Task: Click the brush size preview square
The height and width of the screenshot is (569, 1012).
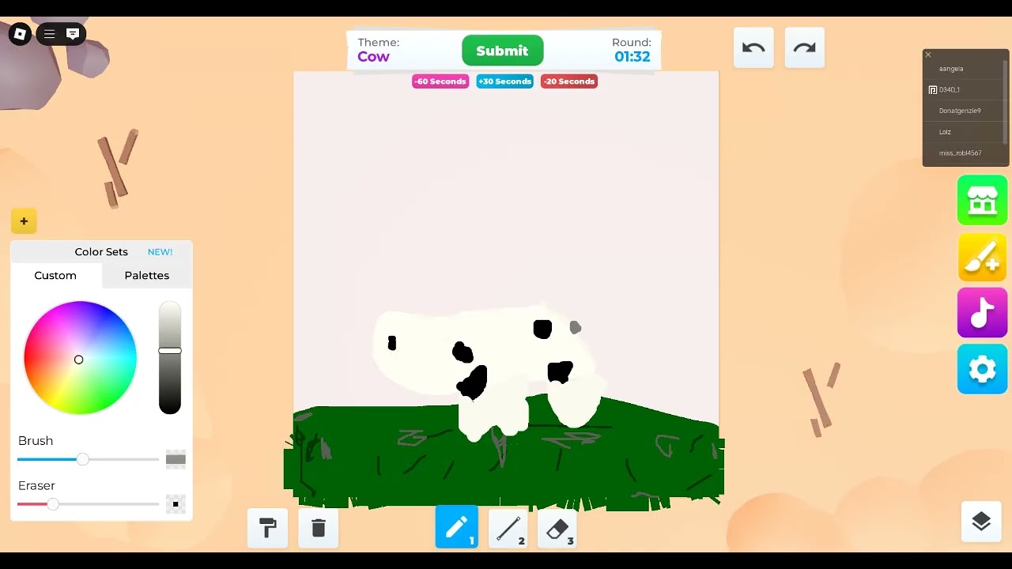Action: 176,459
